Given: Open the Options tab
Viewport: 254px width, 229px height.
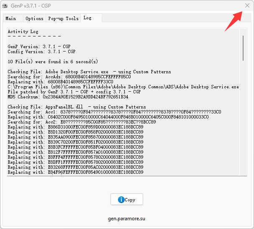Looking at the screenshot, I should 34,18.
